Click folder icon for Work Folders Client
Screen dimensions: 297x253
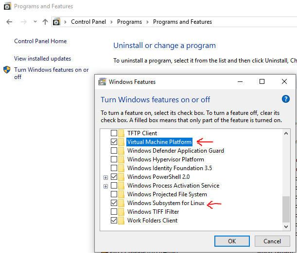pos(121,220)
